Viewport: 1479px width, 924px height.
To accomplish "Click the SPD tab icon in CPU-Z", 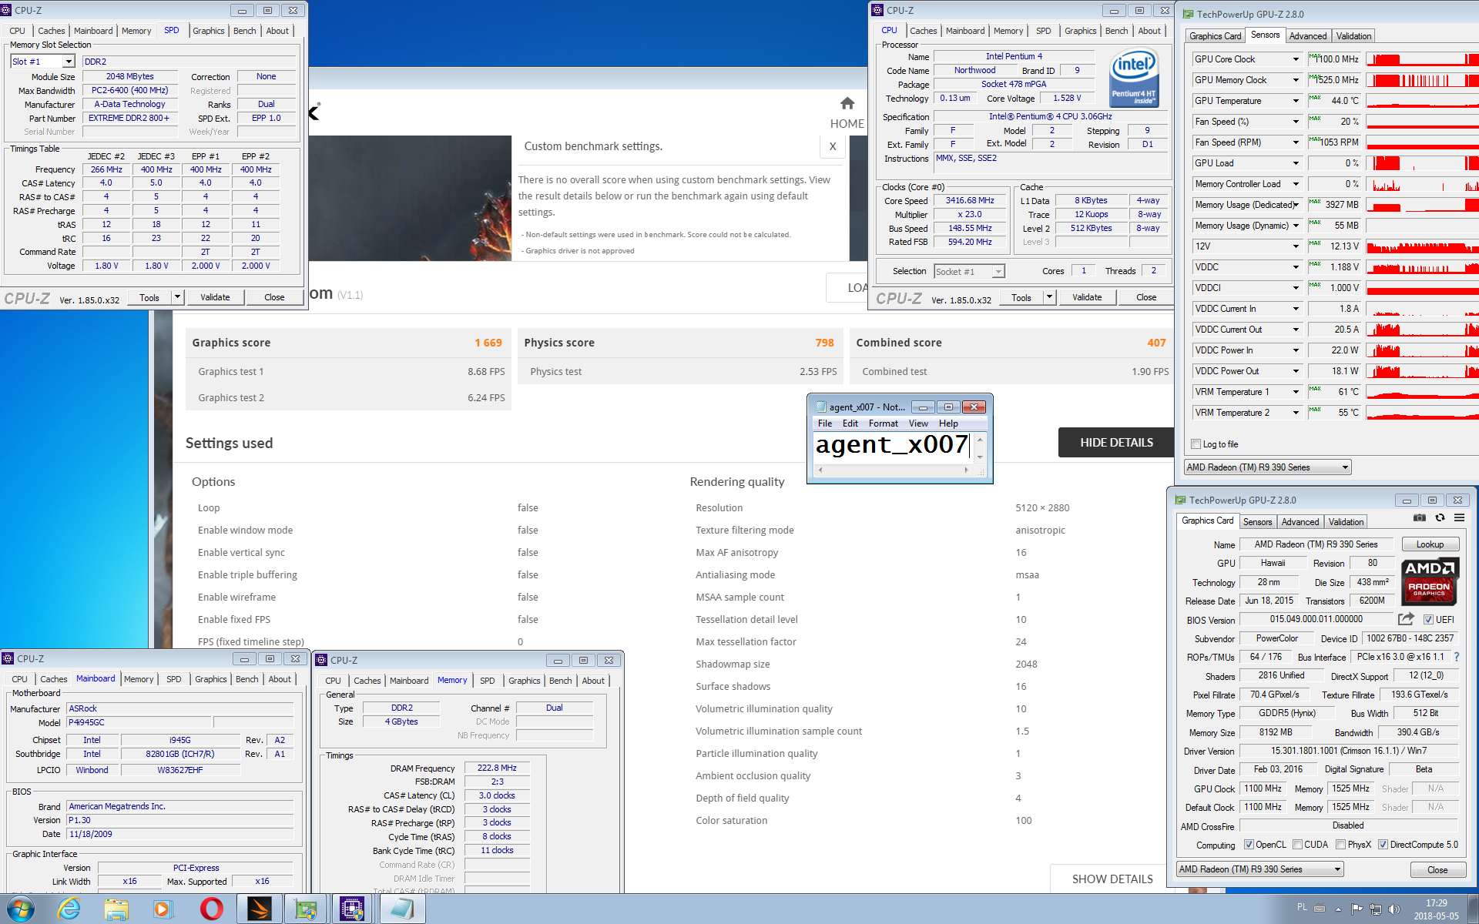I will (169, 30).
